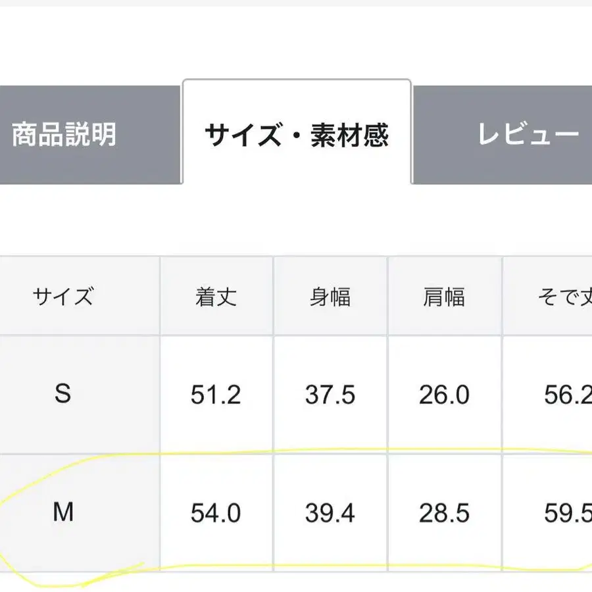Click the S 身幅 value 37.5
The height and width of the screenshot is (592, 592).
(x=330, y=395)
